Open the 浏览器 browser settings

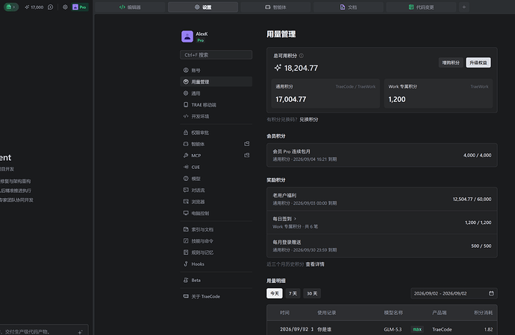[x=216, y=202]
